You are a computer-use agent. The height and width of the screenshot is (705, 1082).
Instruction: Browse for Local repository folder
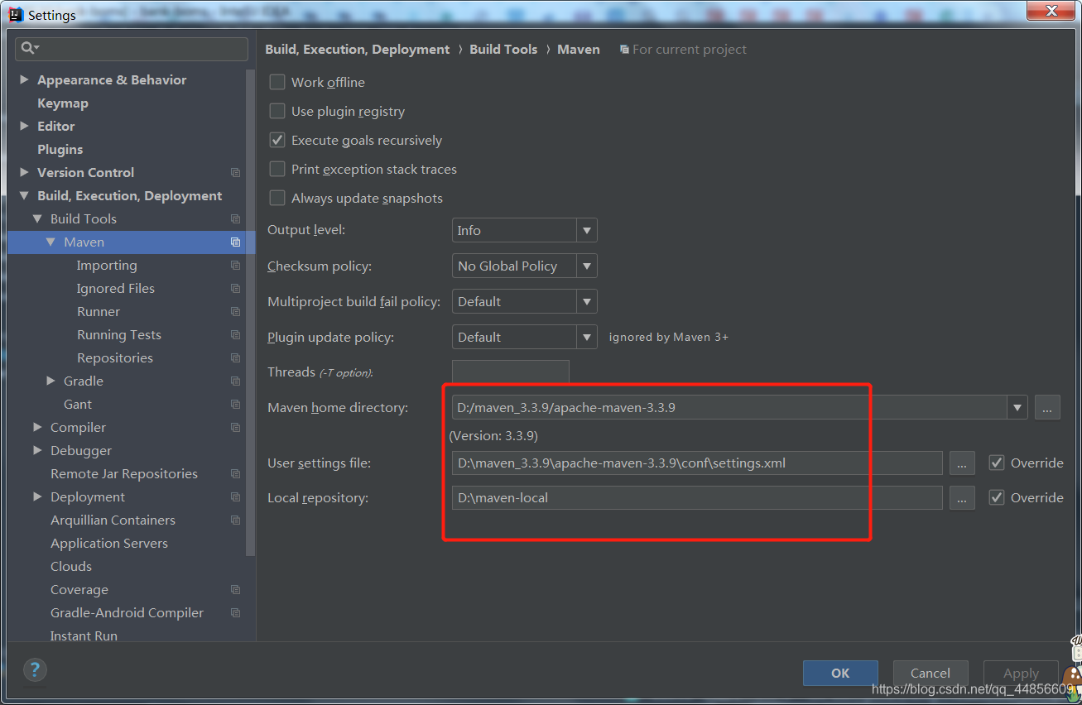(962, 498)
